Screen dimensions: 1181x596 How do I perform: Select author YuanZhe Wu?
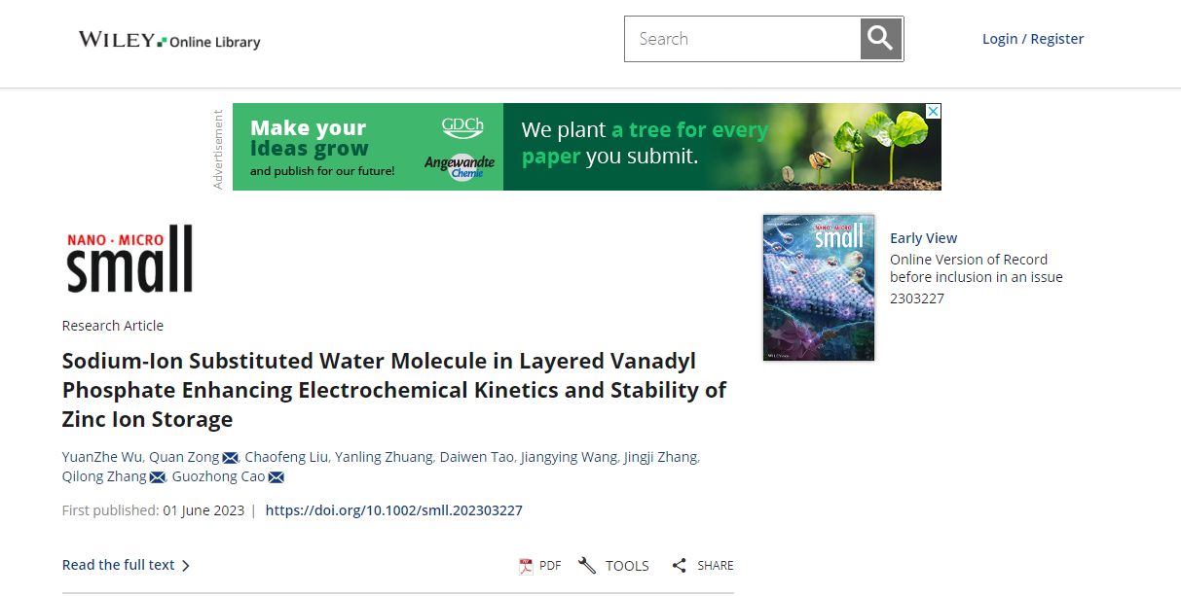(102, 457)
